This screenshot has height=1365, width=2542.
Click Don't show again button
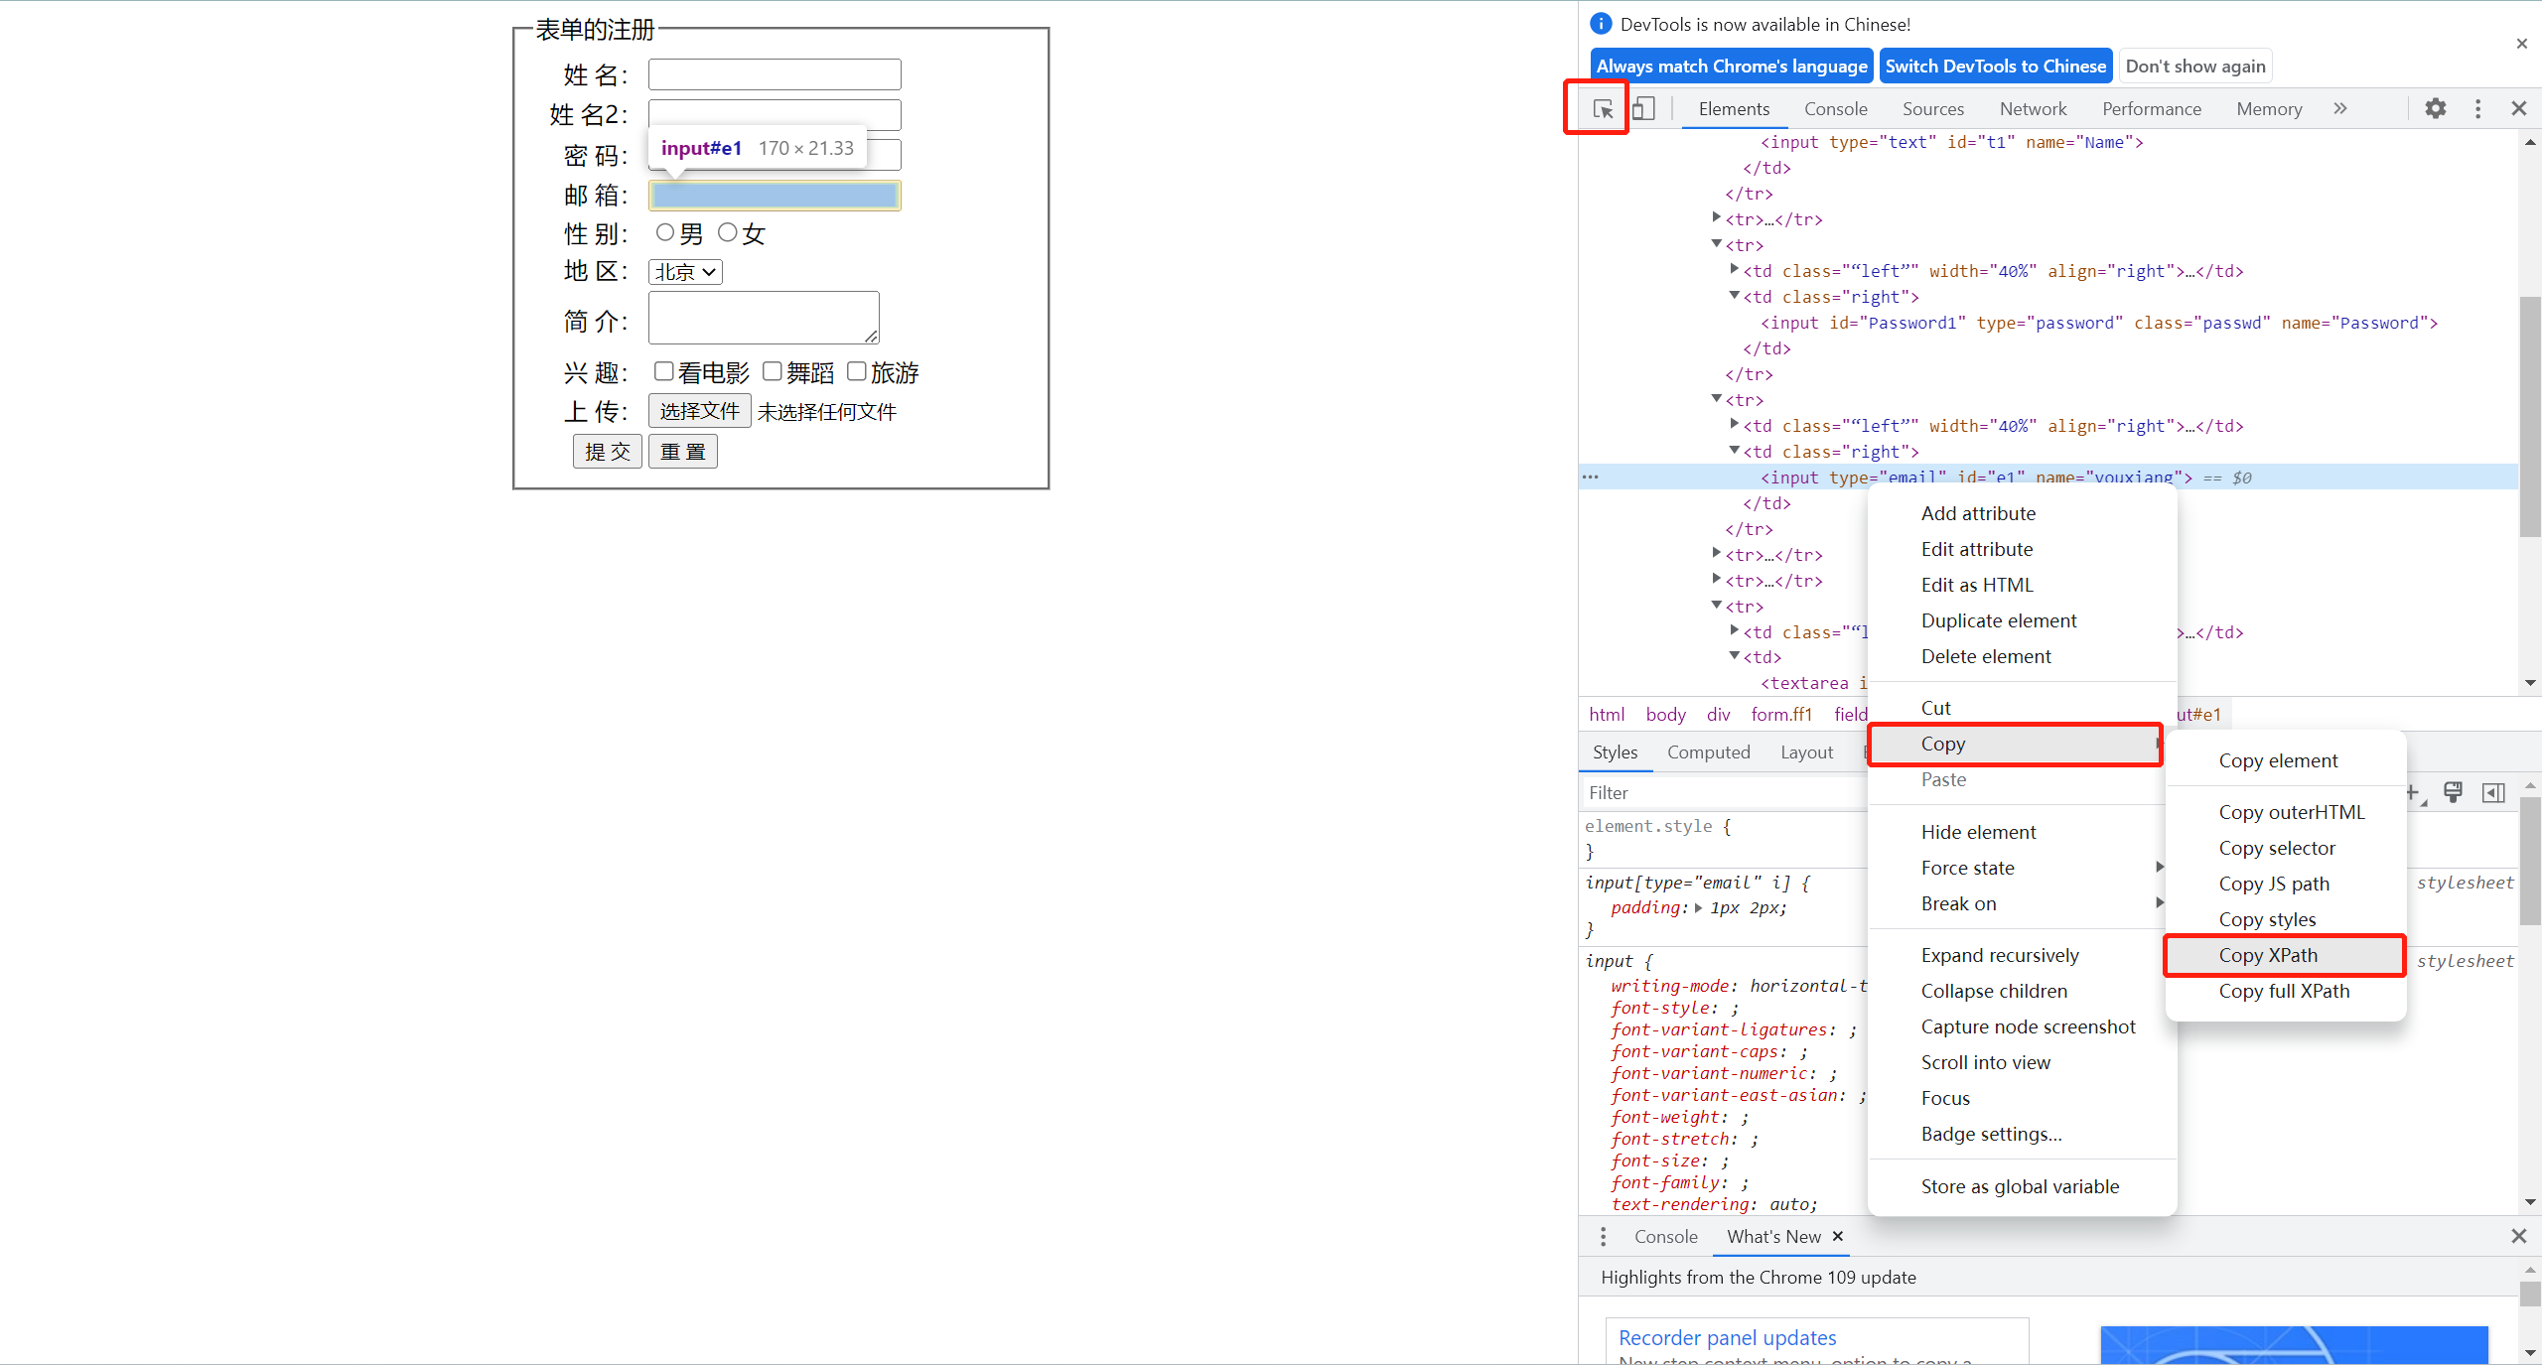click(2195, 67)
